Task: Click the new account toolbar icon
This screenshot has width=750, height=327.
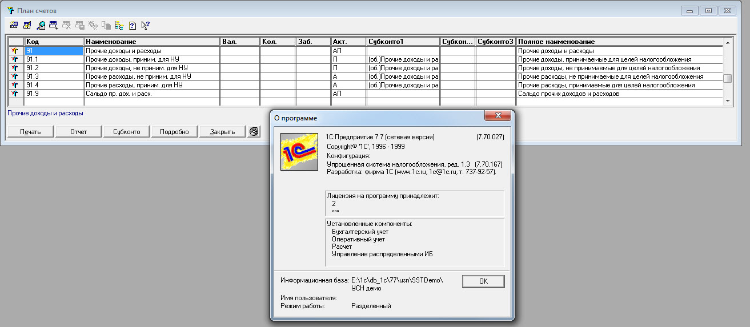Action: tap(14, 25)
